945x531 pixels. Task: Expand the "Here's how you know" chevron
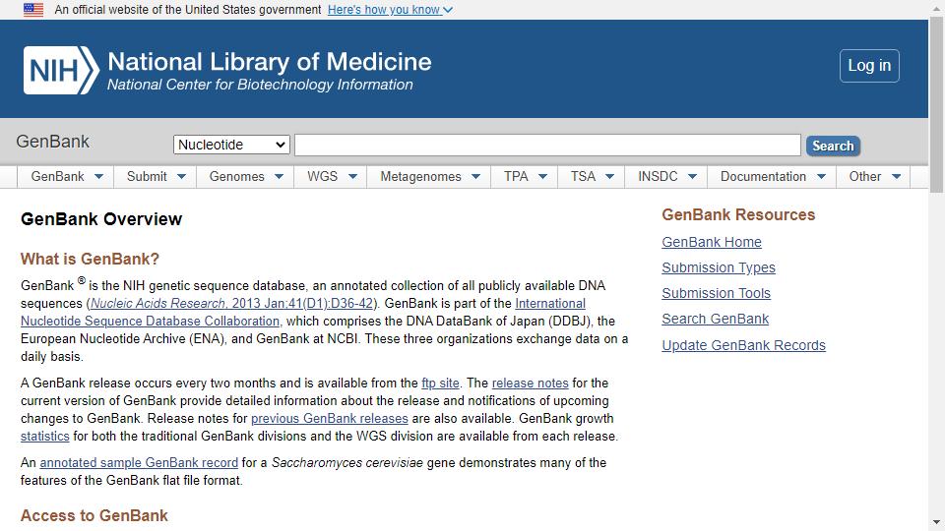click(448, 10)
